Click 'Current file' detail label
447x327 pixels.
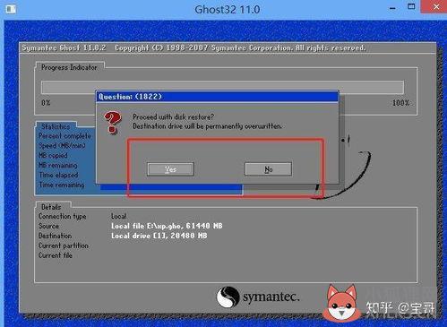tap(56, 255)
